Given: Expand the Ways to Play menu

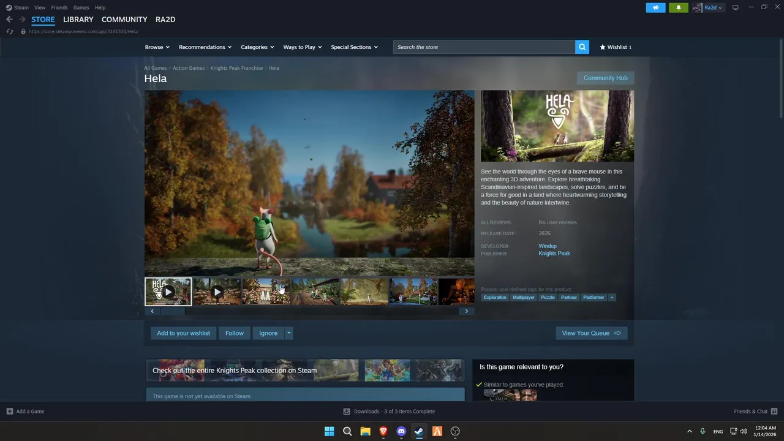Looking at the screenshot, I should point(303,47).
